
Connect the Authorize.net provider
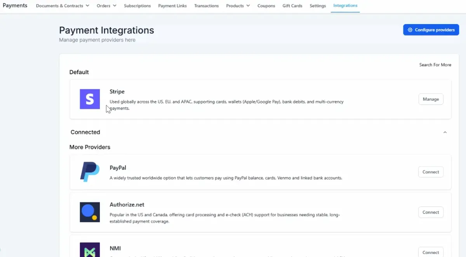pos(431,212)
